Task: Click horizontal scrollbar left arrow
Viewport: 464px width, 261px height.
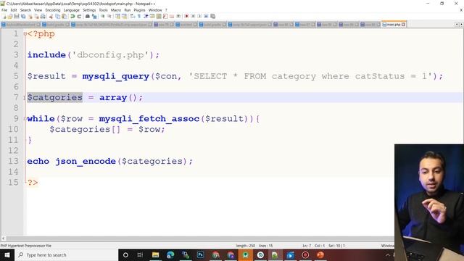Action: [3, 239]
